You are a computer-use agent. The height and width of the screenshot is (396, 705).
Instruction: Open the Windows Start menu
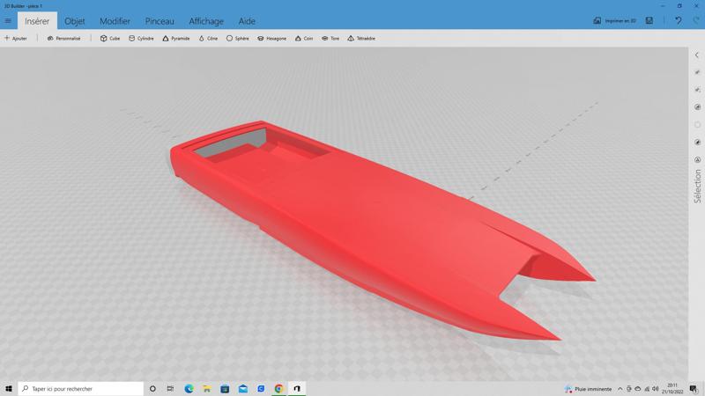tap(9, 389)
